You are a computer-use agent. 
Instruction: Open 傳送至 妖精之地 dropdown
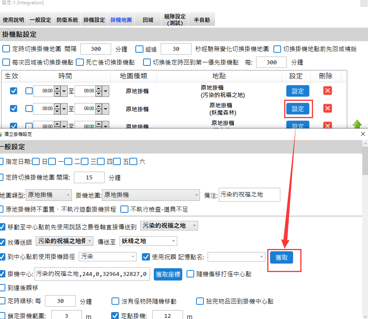pyautogui.click(x=148, y=241)
